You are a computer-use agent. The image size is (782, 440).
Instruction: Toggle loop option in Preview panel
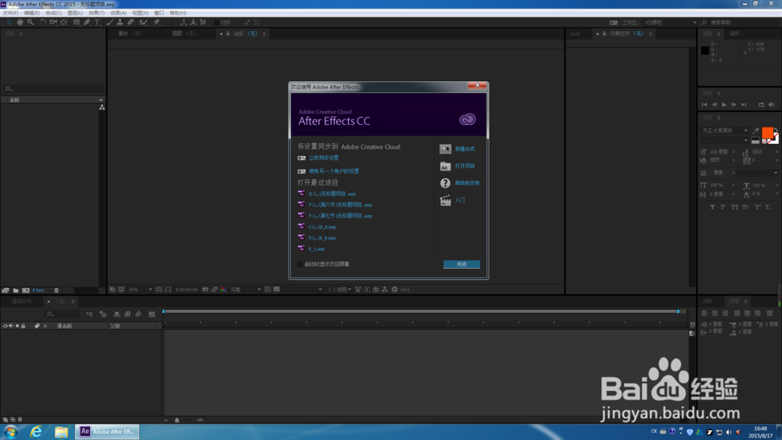[x=761, y=105]
